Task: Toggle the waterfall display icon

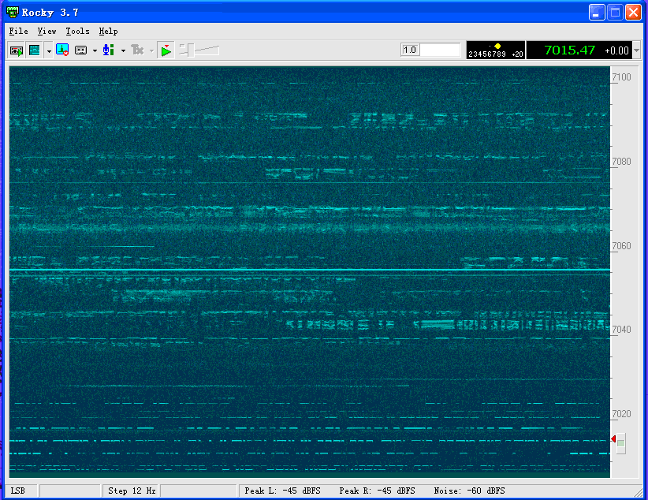Action: click(35, 50)
